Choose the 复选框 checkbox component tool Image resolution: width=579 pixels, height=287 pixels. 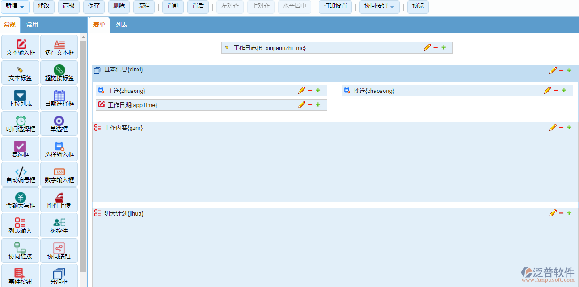pyautogui.click(x=20, y=149)
